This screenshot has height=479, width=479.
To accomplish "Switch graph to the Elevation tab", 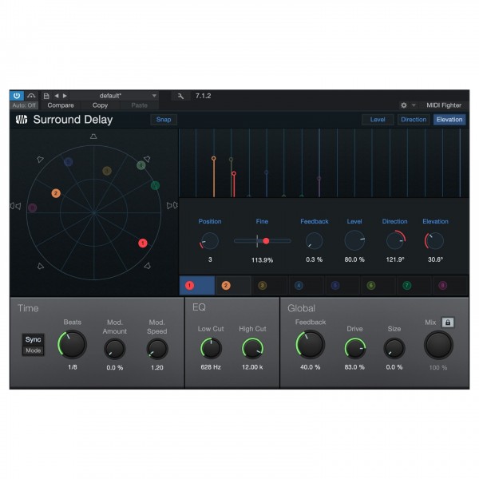I will tap(449, 120).
